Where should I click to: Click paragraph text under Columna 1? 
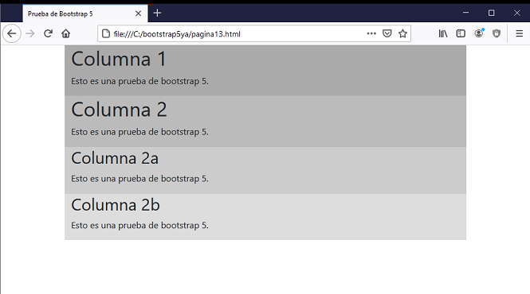(x=139, y=81)
